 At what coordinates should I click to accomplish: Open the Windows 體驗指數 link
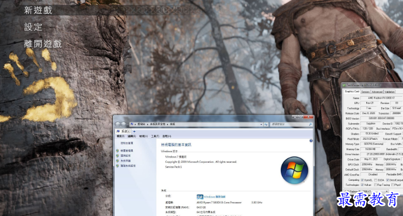coord(215,197)
